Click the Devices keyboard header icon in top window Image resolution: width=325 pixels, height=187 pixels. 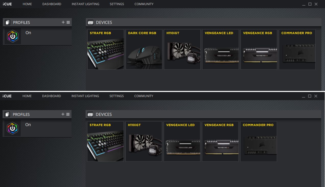(x=90, y=22)
